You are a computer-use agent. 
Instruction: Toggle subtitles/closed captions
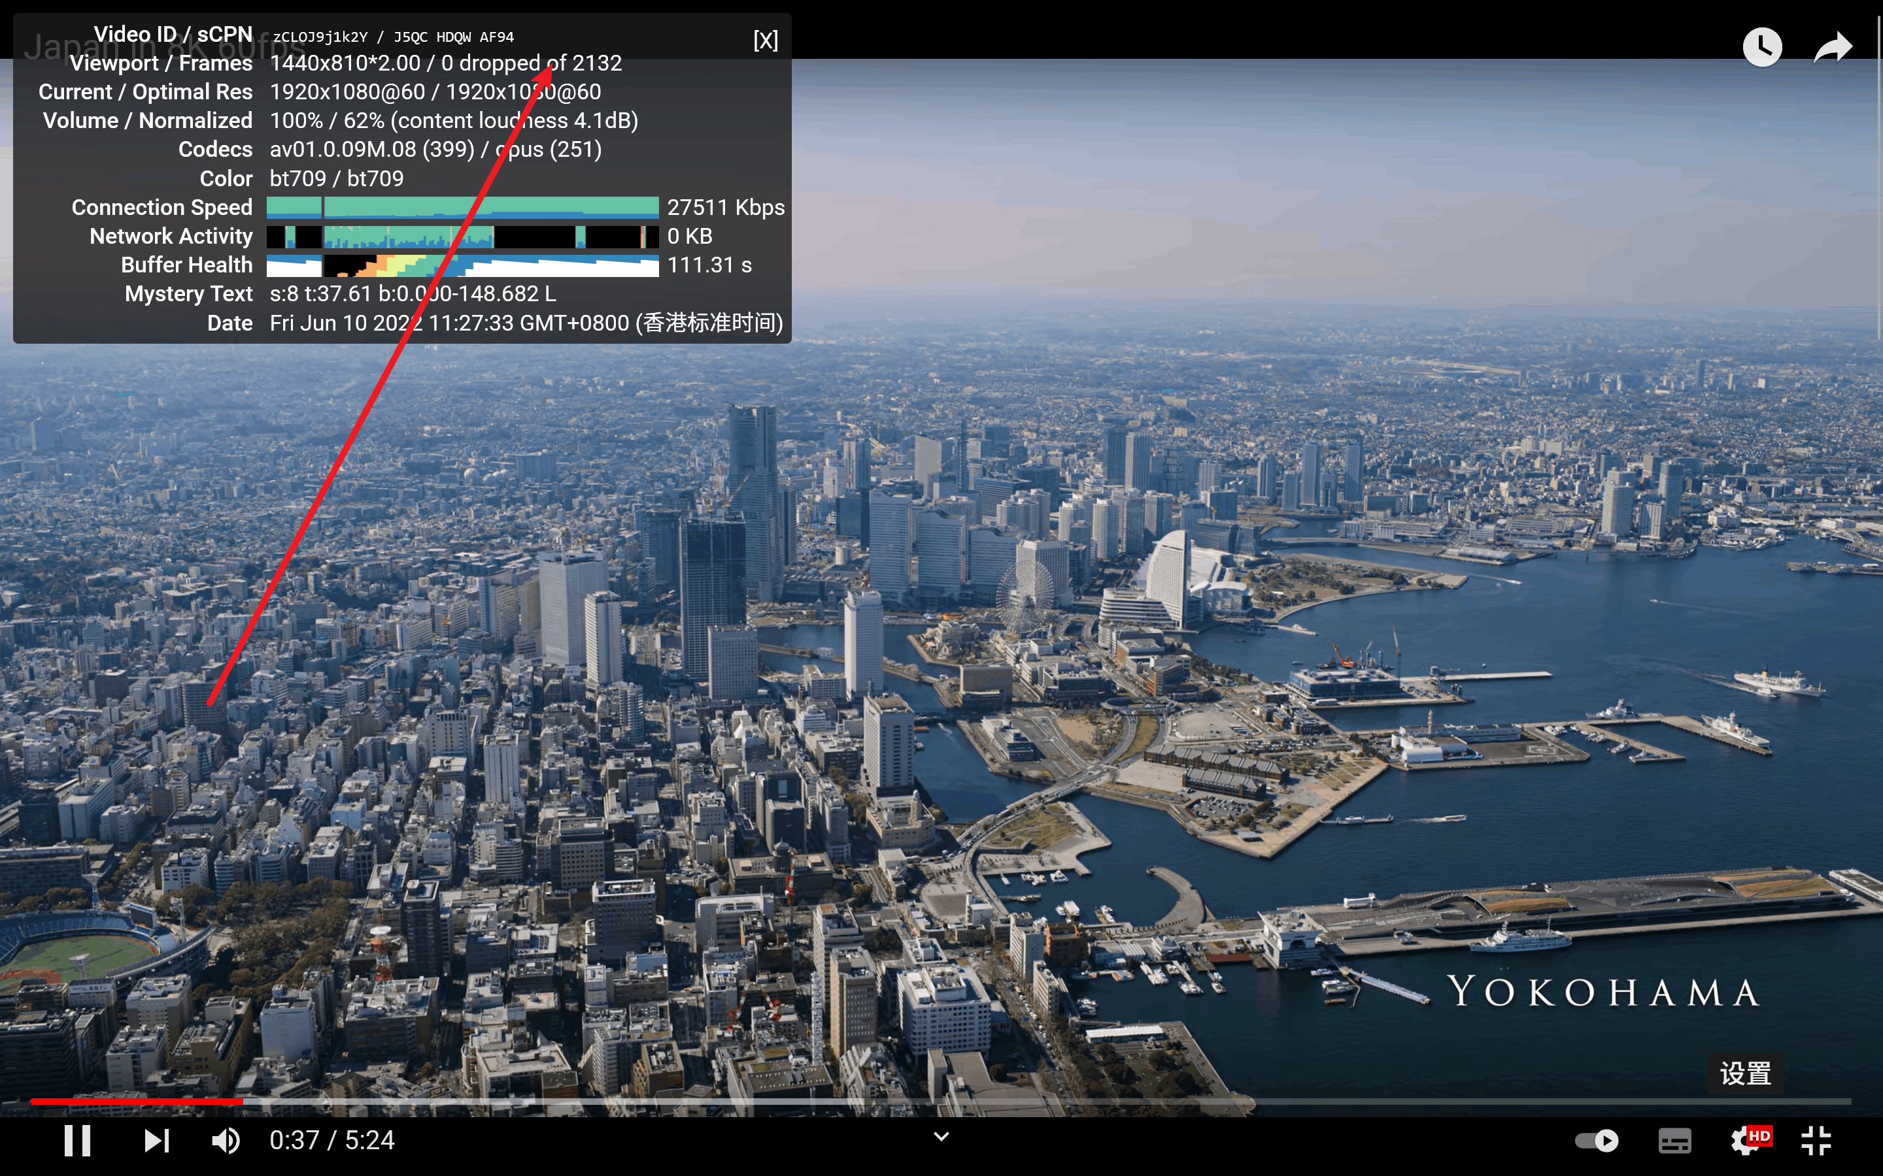point(1674,1140)
